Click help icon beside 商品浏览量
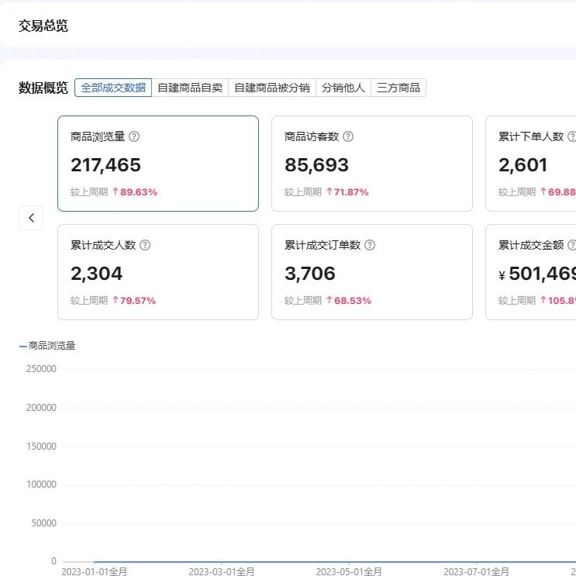 click(134, 136)
